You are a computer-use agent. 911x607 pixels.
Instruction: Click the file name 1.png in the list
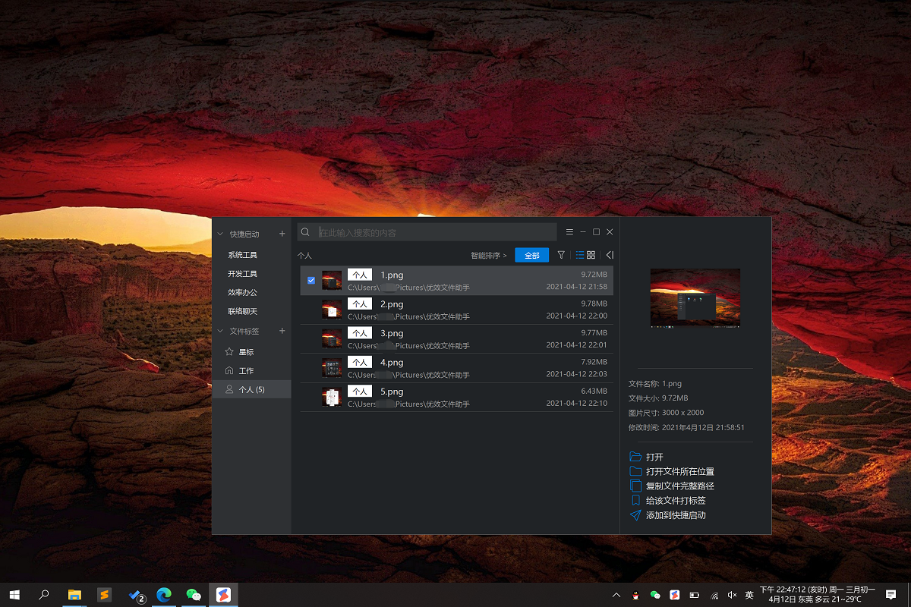392,275
